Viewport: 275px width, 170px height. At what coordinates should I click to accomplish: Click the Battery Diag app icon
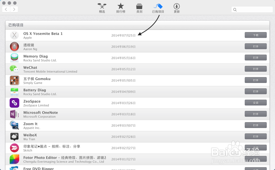coord(14,91)
